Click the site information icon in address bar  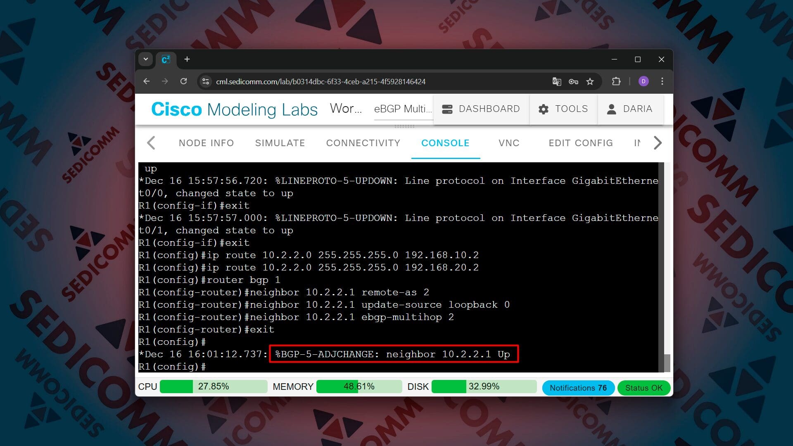tap(206, 81)
